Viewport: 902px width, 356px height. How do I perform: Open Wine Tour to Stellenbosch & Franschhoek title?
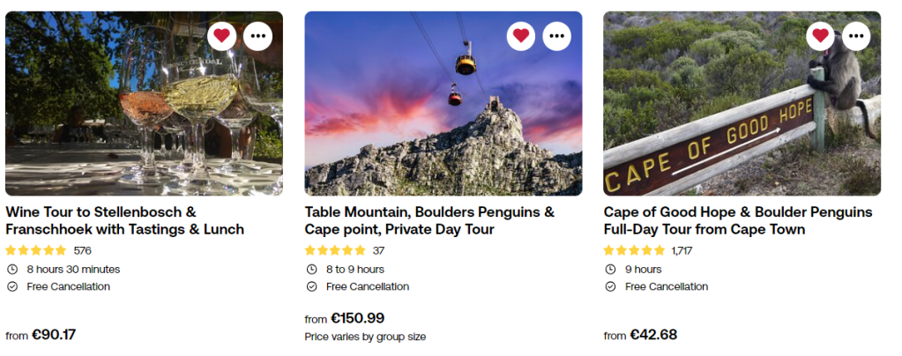click(x=124, y=221)
